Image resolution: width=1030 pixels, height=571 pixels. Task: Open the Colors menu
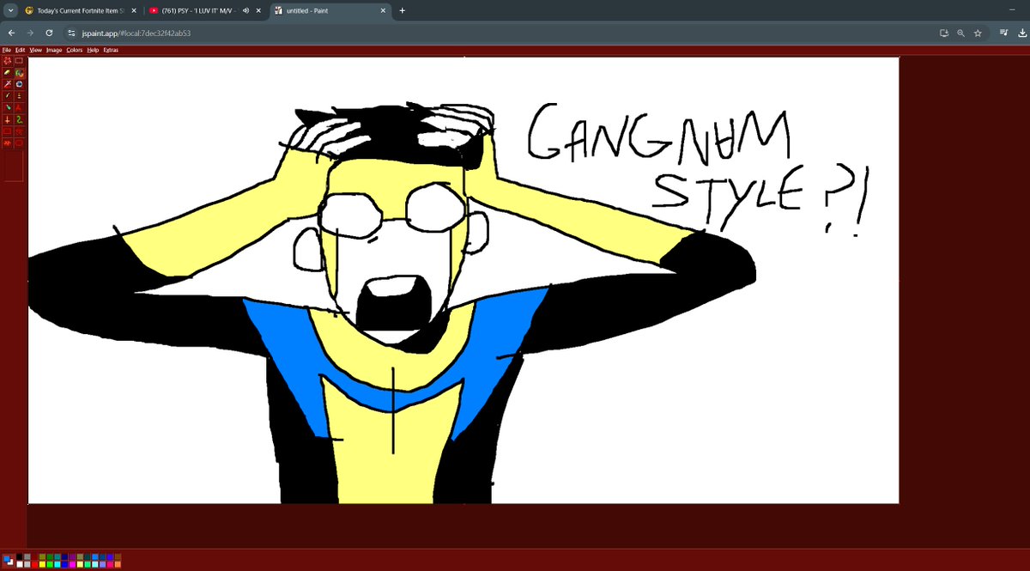(x=75, y=50)
